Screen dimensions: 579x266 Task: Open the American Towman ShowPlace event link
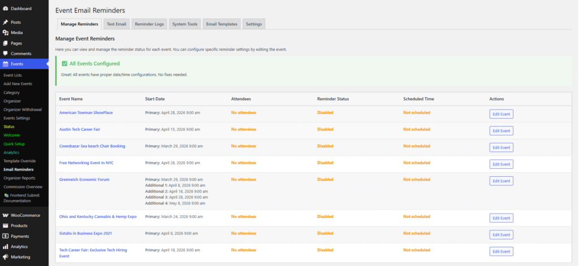(86, 112)
